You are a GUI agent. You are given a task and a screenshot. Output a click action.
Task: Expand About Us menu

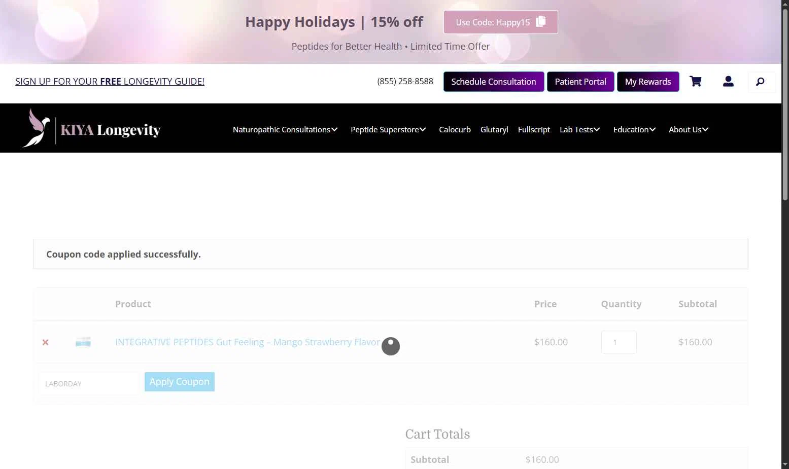(689, 130)
